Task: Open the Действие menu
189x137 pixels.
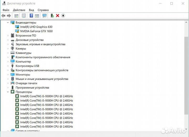Action: 19,10
